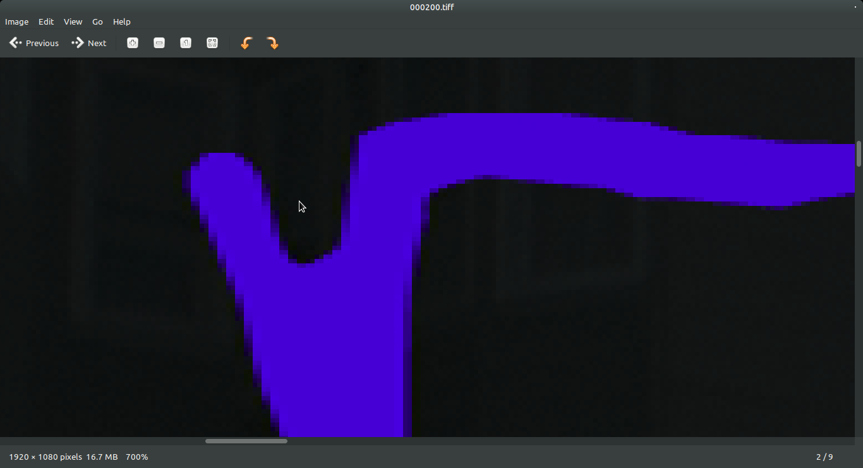The width and height of the screenshot is (863, 468).
Task: Expand the Go menu
Action: [97, 21]
